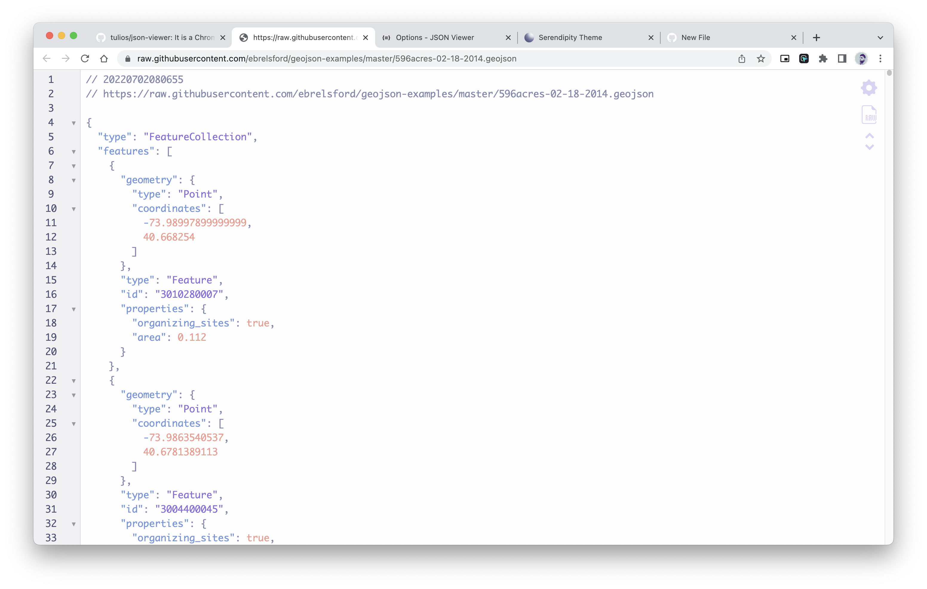The image size is (927, 589).
Task: Fold second "geometry" object on line 23
Action: coord(73,395)
